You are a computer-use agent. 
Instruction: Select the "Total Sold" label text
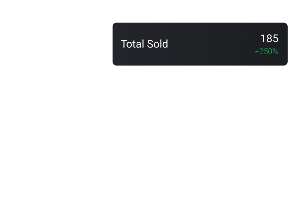point(144,44)
